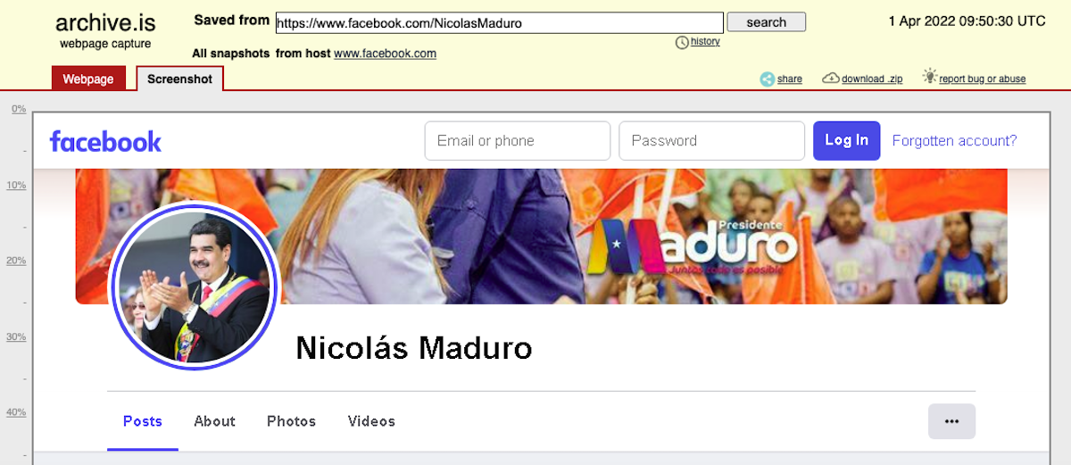
Task: Click the report bug lightbulb icon
Action: 930,77
